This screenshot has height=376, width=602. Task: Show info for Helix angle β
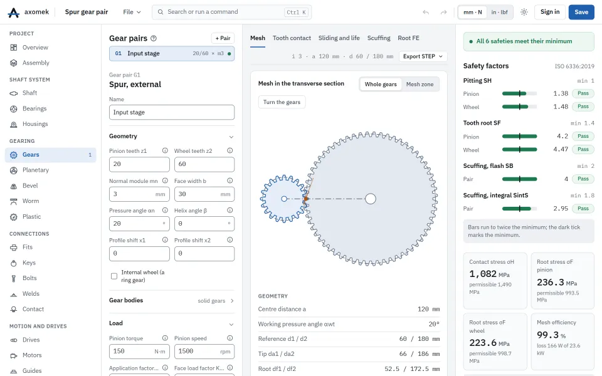230,211
